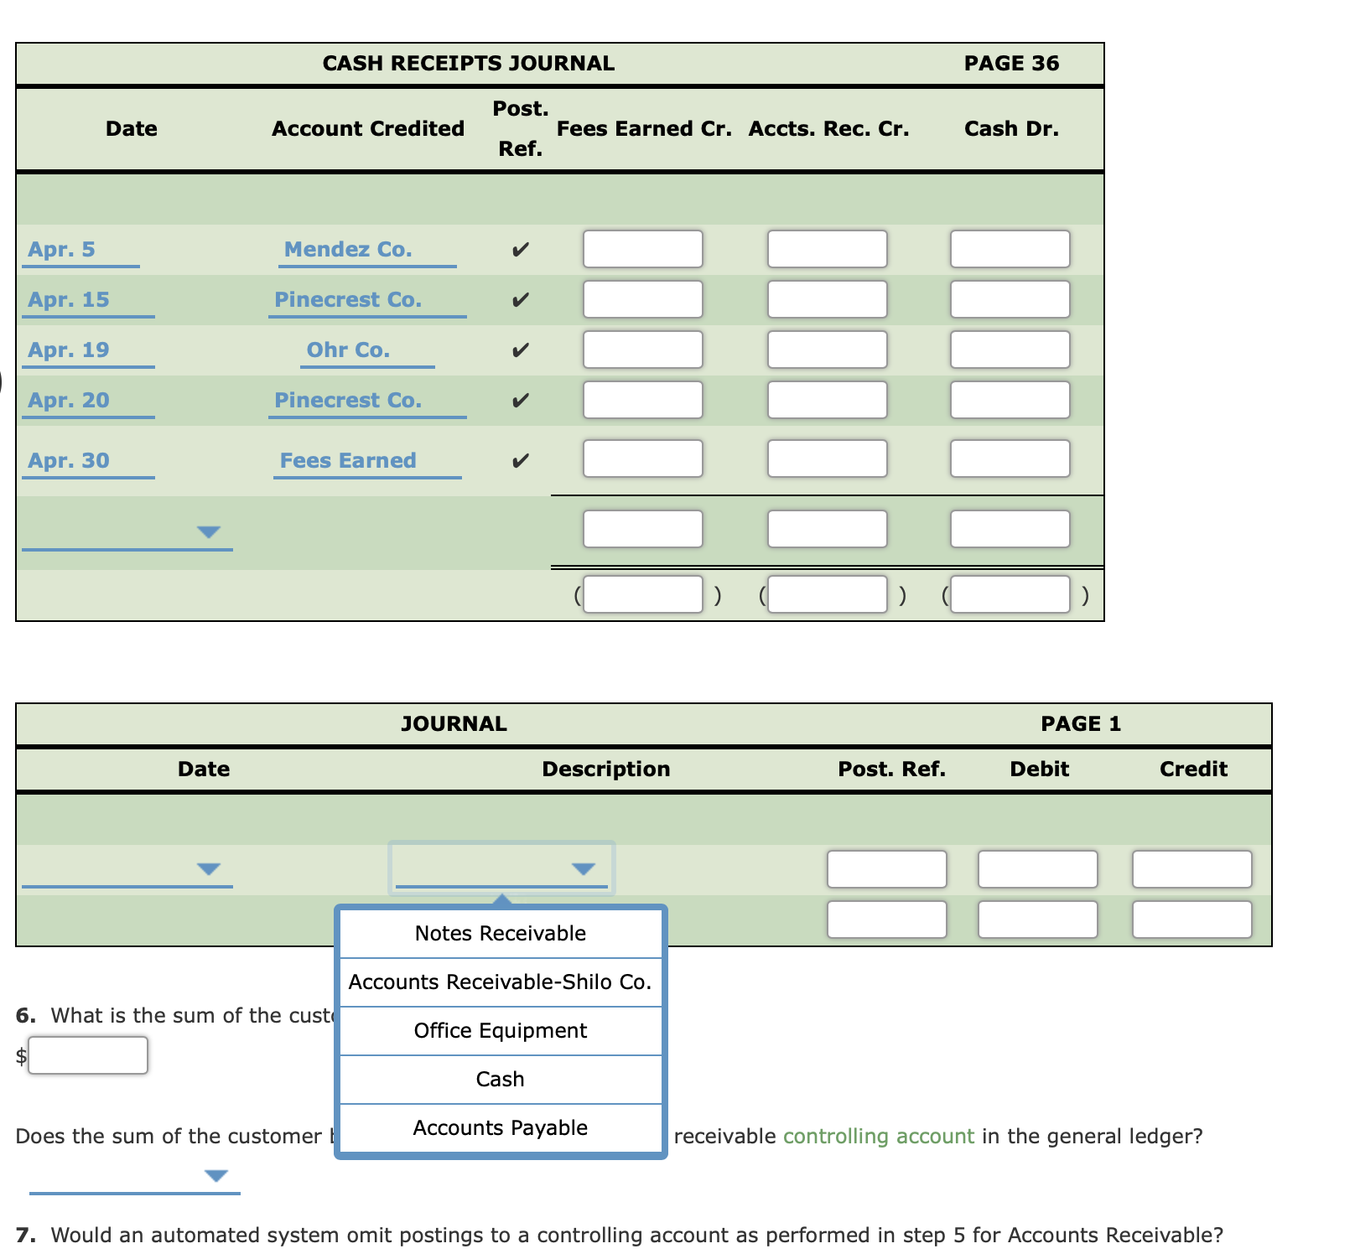Click the Debit field in the Journal row
This screenshot has height=1259, width=1355.
coord(1037,869)
